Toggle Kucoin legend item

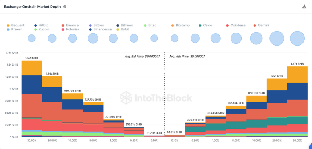41,29
